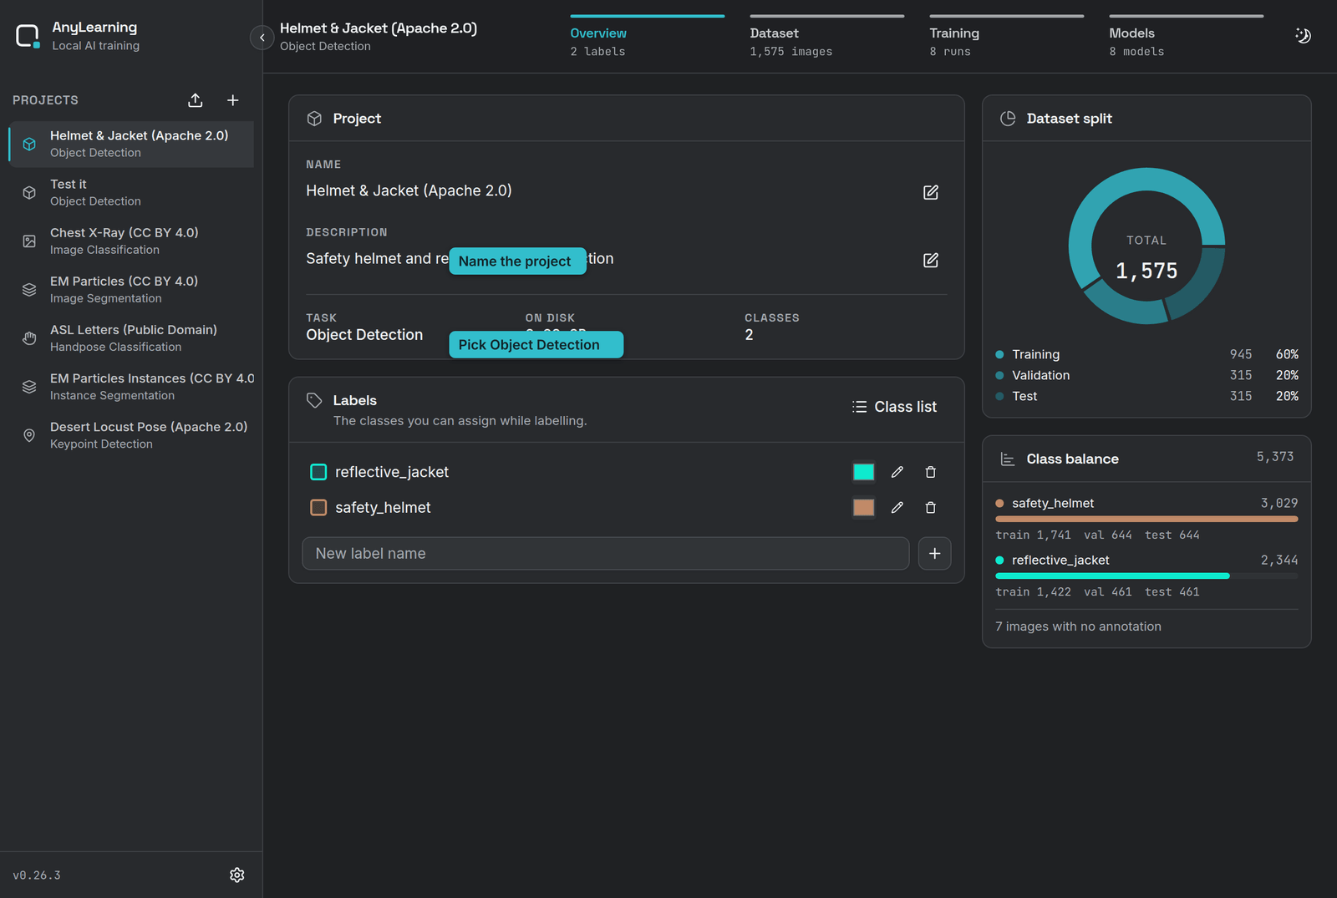Rename the reflective_jacket label

897,472
